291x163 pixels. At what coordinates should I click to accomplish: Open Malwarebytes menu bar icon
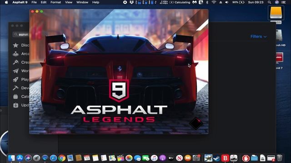(x=194, y=2)
